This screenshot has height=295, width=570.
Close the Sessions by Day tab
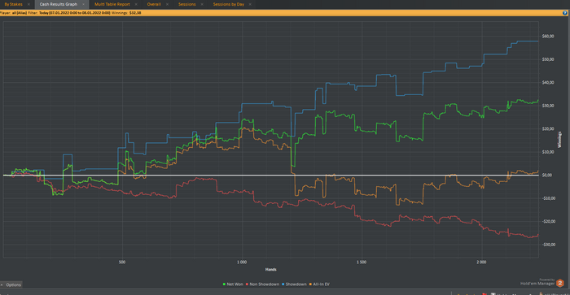point(250,4)
